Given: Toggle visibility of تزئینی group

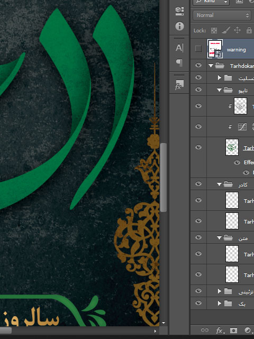Looking at the screenshot, I should 198,291.
